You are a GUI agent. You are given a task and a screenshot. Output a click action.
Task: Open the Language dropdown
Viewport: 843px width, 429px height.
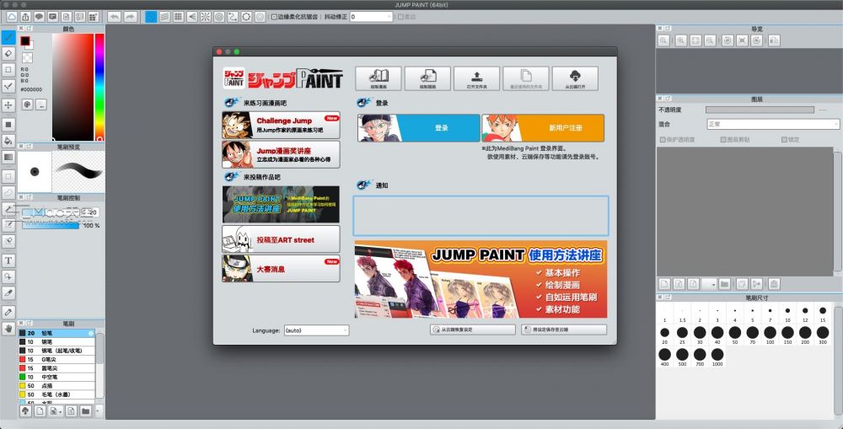(316, 330)
